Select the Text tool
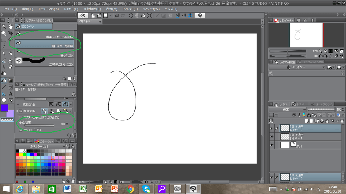The height and width of the screenshot is (194, 346). coord(10,94)
